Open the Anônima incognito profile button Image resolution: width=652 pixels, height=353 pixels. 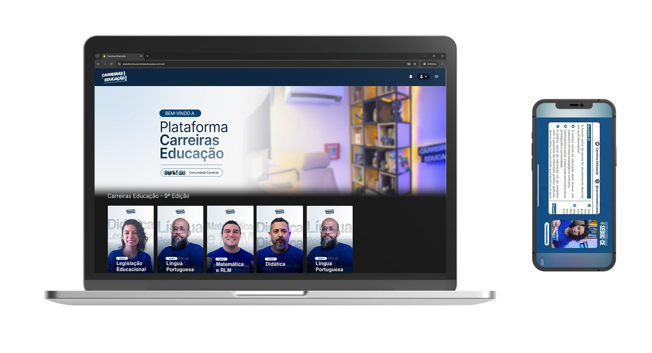coord(430,64)
